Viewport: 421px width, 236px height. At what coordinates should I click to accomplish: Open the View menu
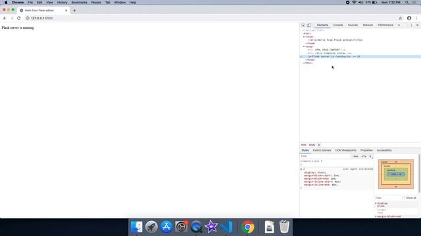[49, 3]
